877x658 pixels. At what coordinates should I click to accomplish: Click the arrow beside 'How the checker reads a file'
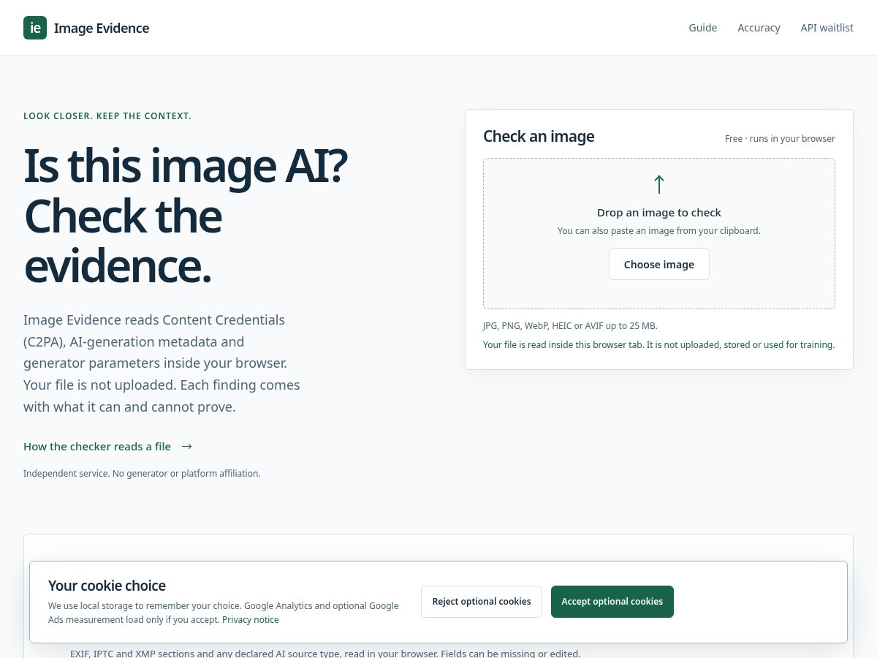186,446
